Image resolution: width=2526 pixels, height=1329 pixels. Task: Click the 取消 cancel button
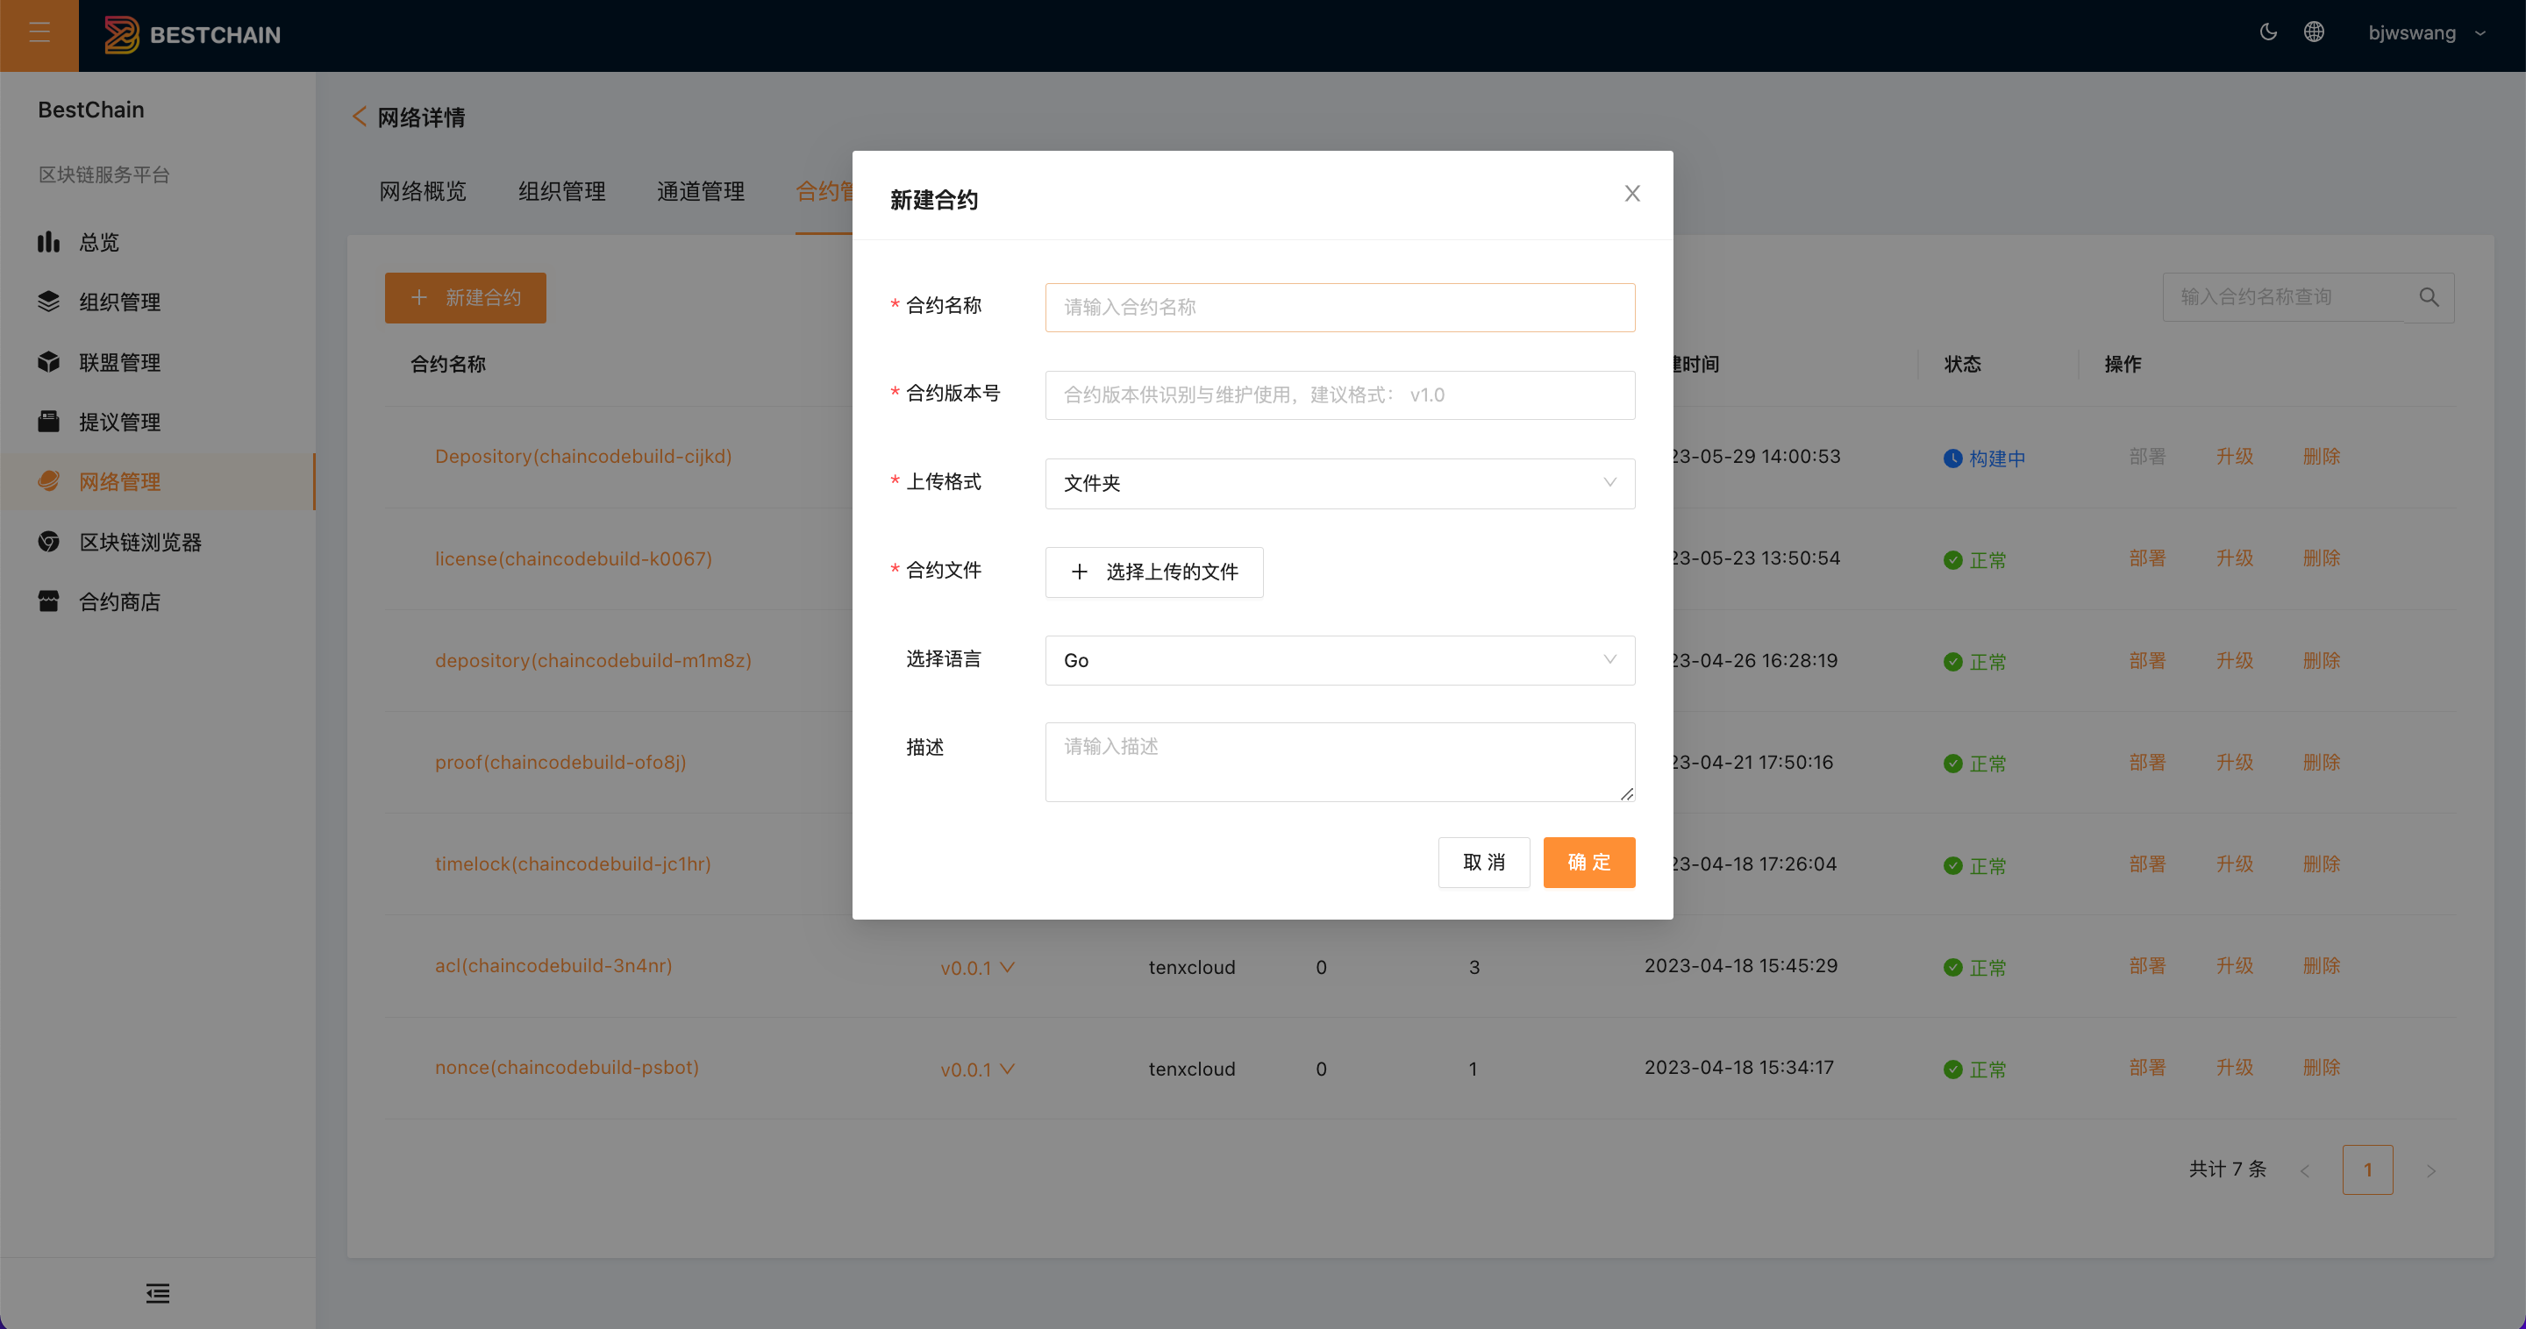pyautogui.click(x=1484, y=863)
